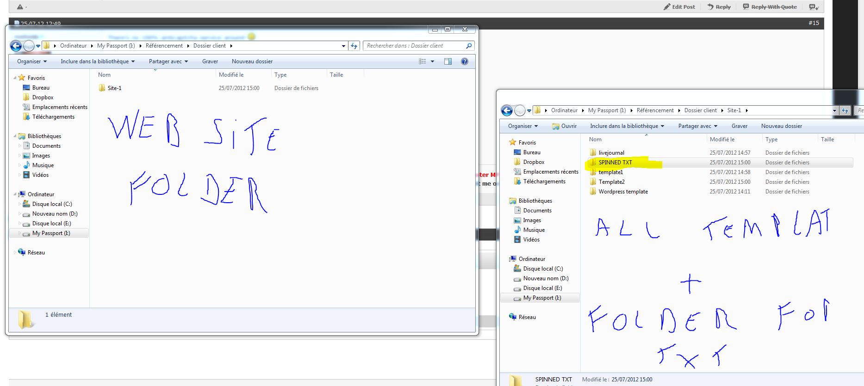Click Reply With Quote on forum post
This screenshot has width=864, height=386.
770,7
